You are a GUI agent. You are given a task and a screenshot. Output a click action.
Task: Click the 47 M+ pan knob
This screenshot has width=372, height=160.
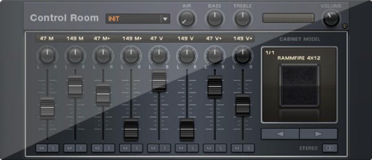click(x=103, y=56)
